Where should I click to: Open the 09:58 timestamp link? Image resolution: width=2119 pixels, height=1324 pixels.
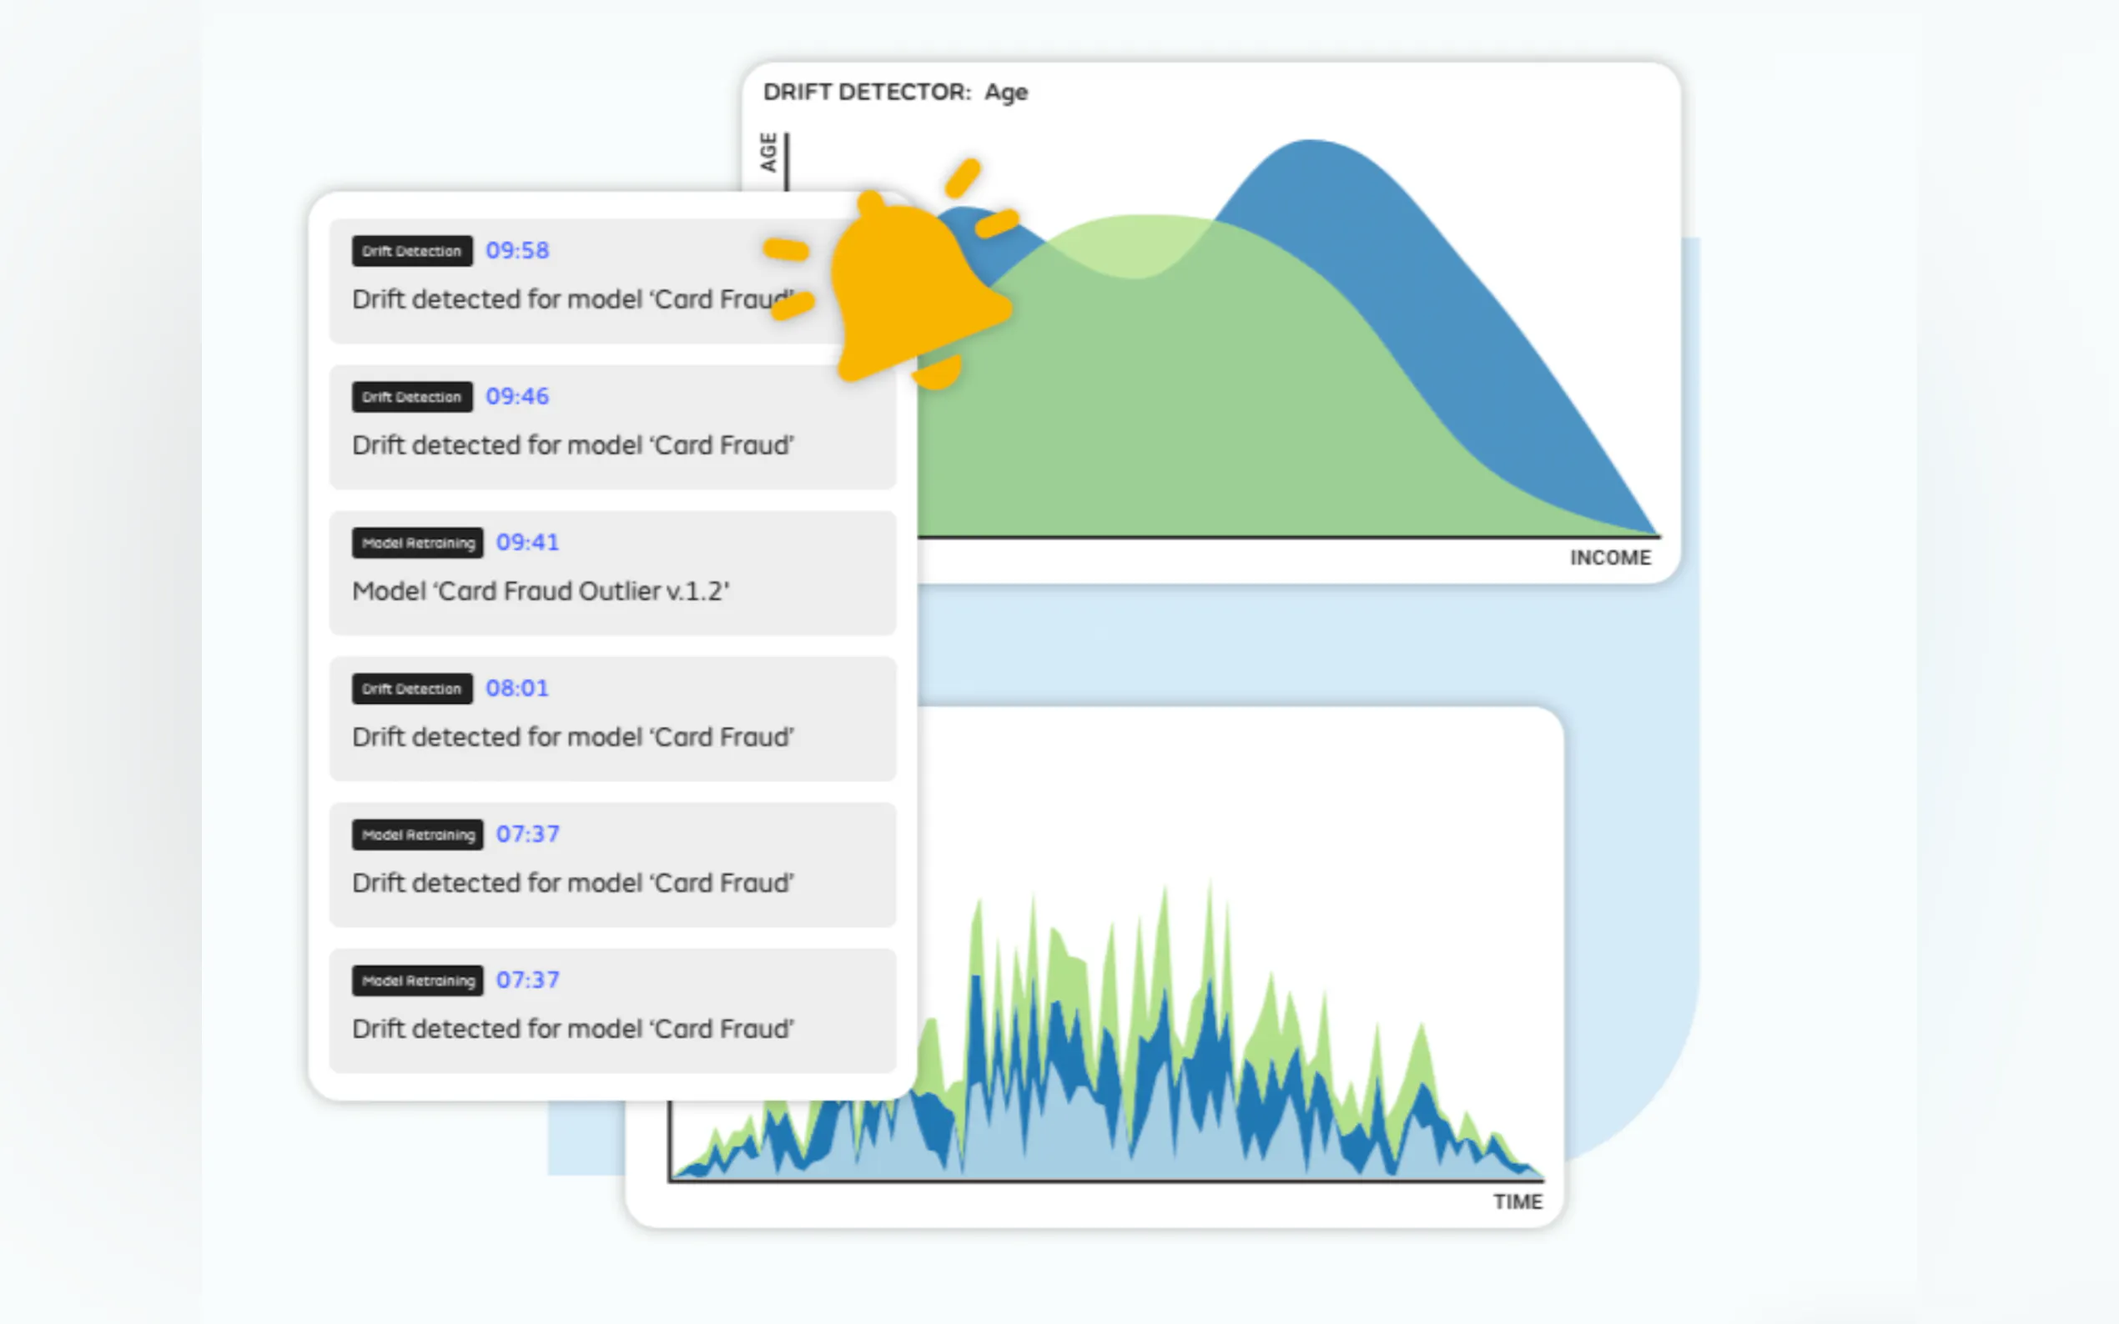517,250
